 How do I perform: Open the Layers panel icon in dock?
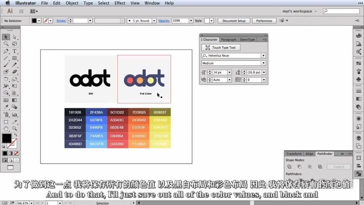[359, 138]
